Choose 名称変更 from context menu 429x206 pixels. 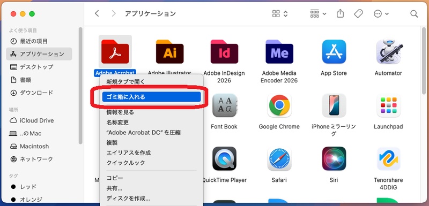[x=151, y=122]
